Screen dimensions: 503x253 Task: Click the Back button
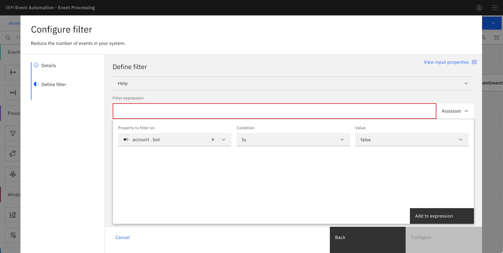[x=368, y=238]
